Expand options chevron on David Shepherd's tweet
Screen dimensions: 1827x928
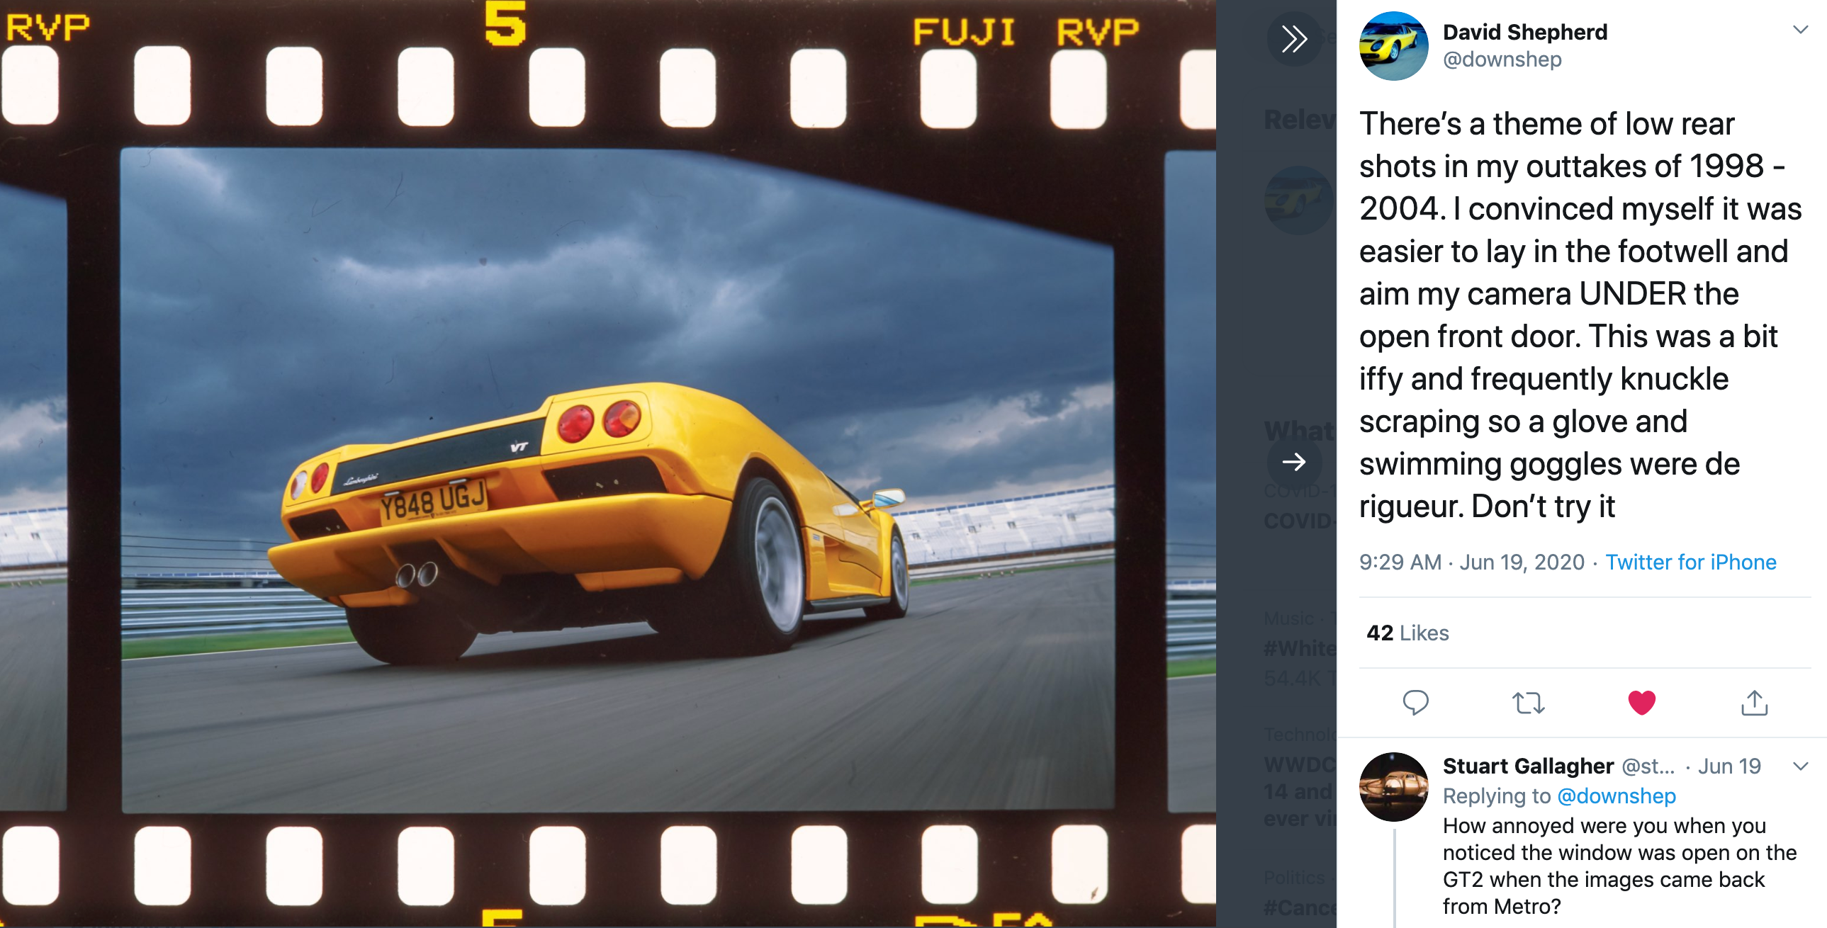pos(1800,30)
